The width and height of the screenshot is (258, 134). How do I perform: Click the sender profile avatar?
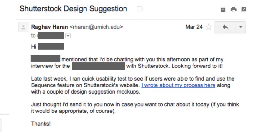point(23,27)
